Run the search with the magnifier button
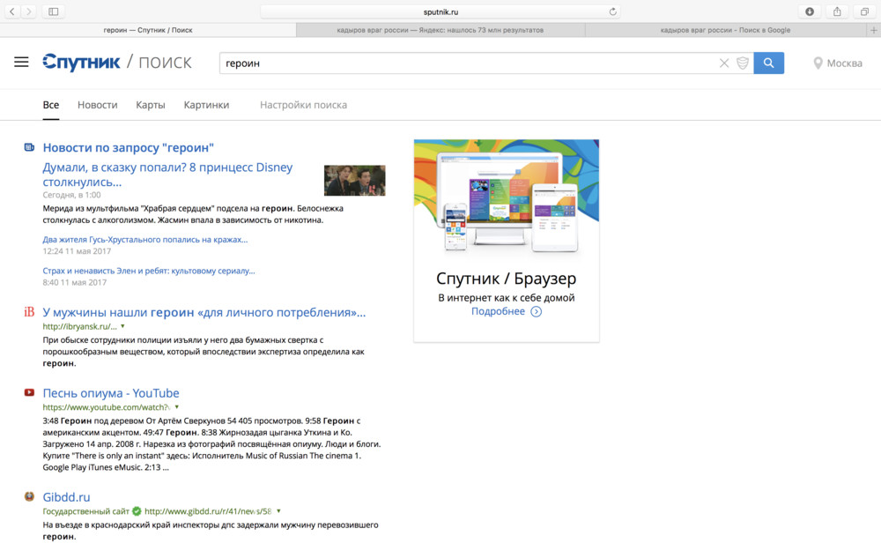Image resolution: width=881 pixels, height=551 pixels. pos(768,63)
